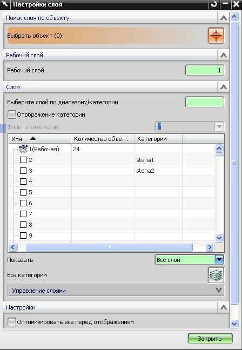Check the box for layer 2
The image size is (242, 350).
point(23,160)
